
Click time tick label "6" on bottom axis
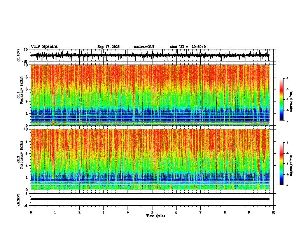(x=177, y=212)
